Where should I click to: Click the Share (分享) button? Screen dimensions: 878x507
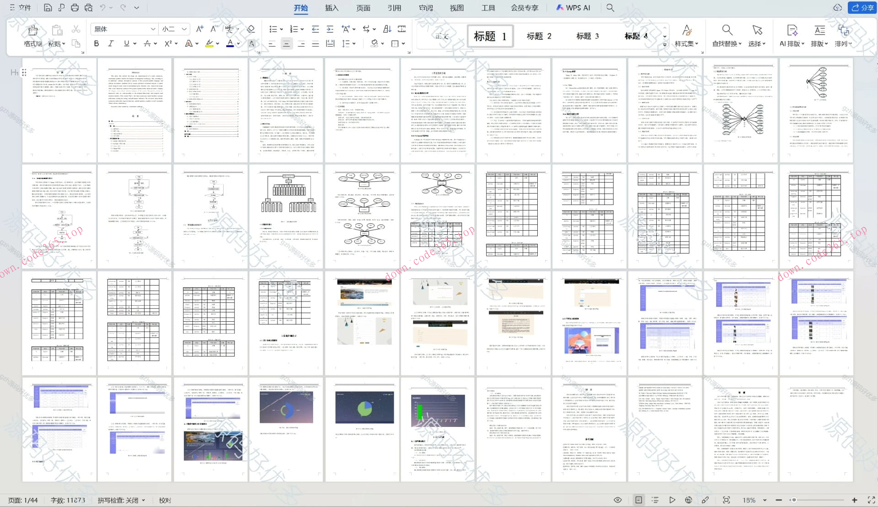pyautogui.click(x=862, y=8)
